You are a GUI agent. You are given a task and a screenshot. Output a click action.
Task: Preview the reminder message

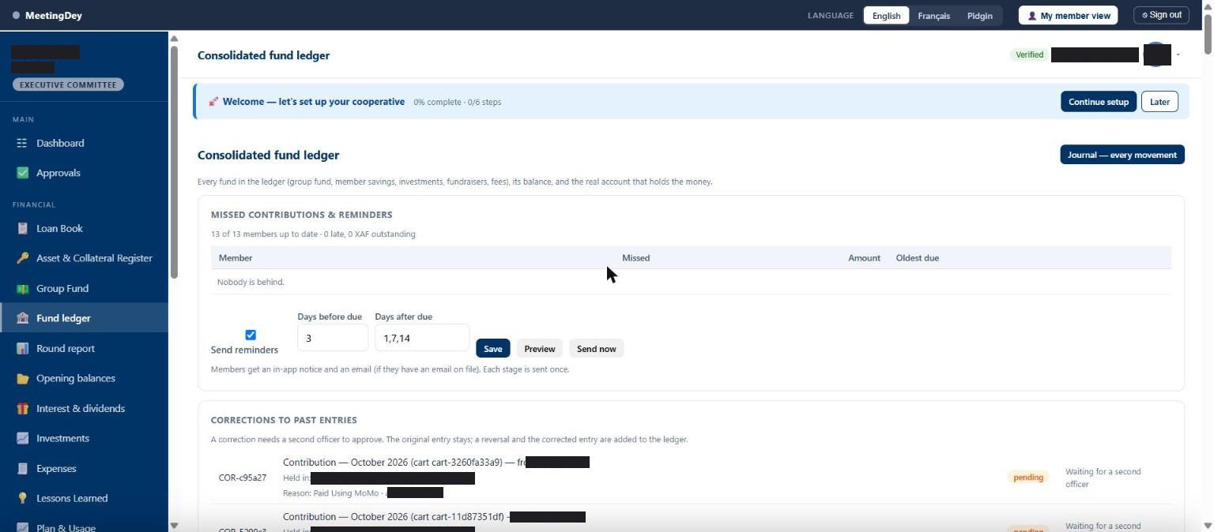point(540,349)
